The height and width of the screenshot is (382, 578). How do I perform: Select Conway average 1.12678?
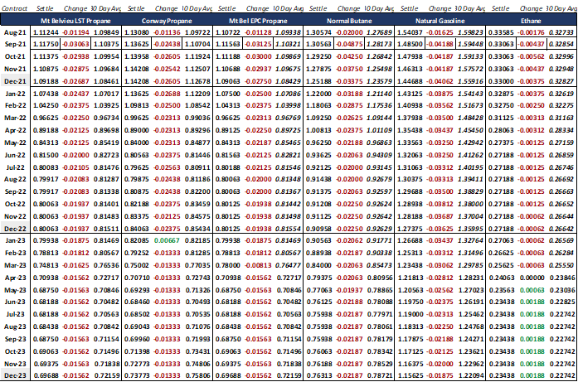point(197,81)
